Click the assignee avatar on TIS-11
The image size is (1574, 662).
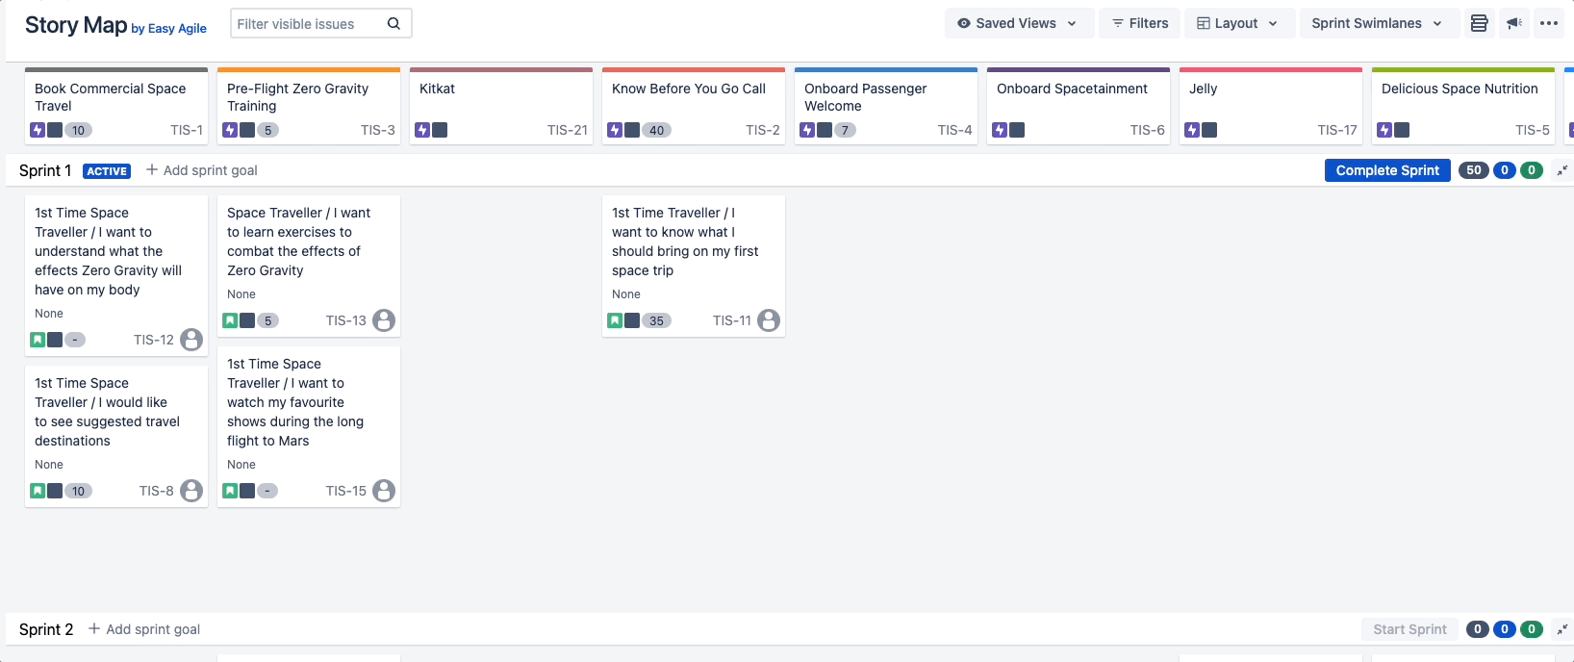coord(769,320)
